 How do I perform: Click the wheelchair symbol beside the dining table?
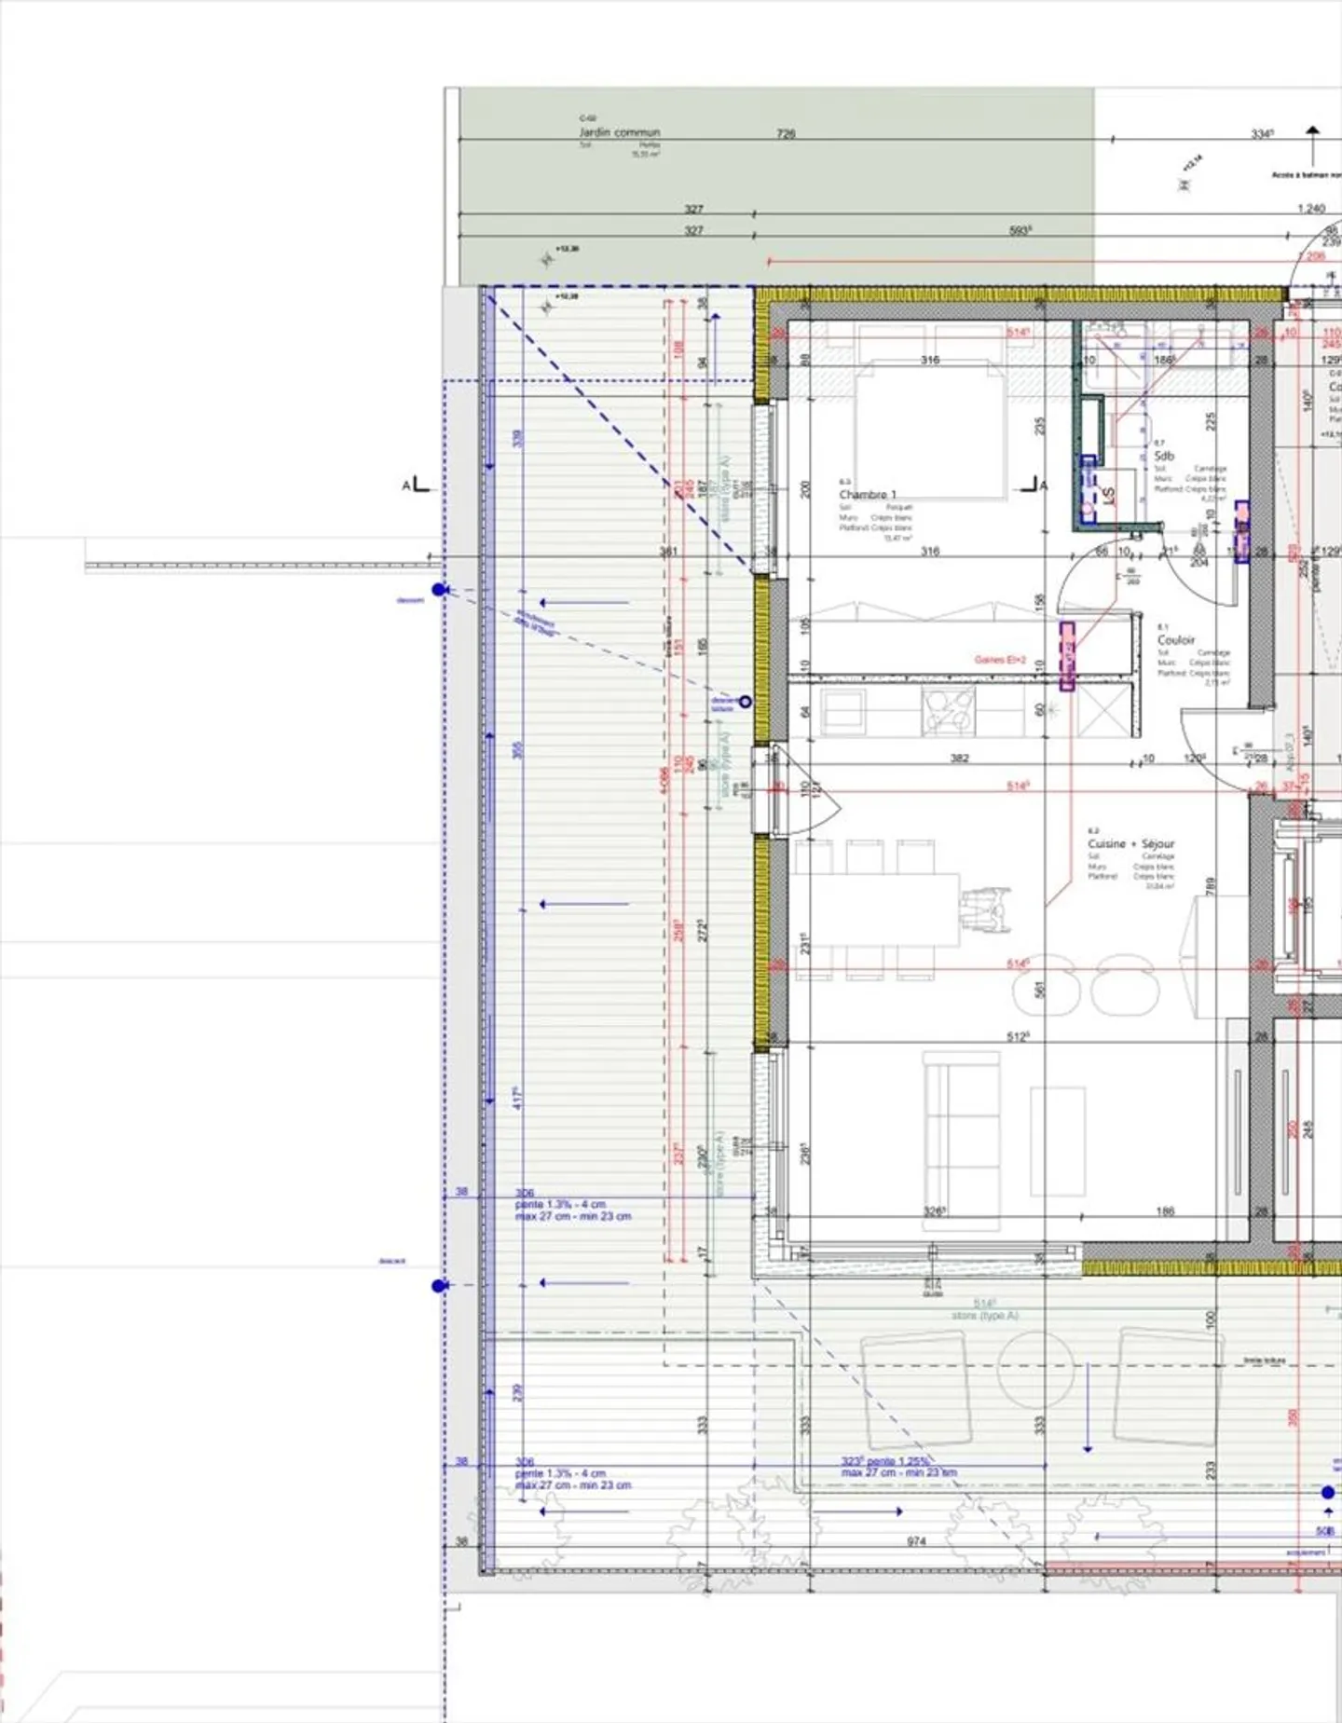(x=987, y=910)
